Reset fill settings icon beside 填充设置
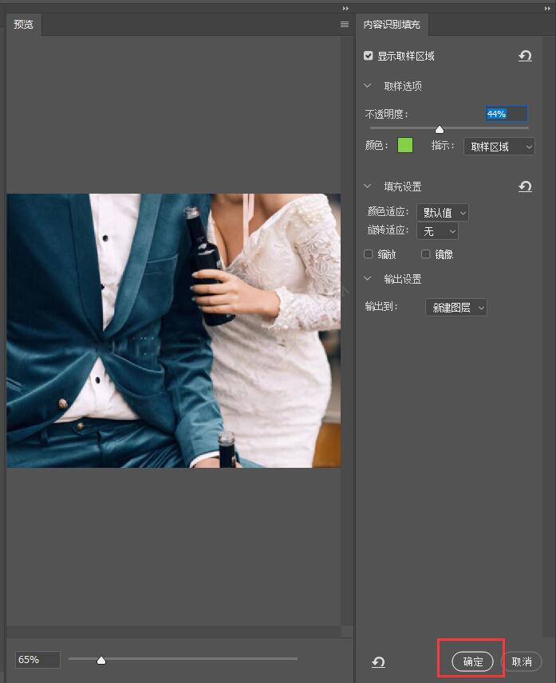556x683 pixels. [525, 186]
